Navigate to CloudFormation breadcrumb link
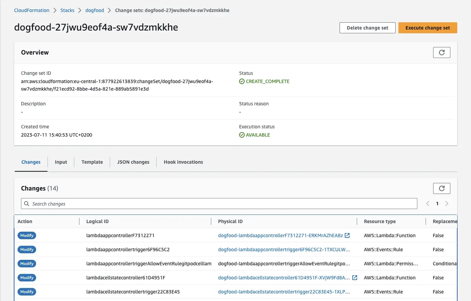 click(x=32, y=10)
